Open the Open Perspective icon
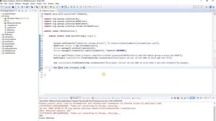Viewport: 216px width, 121px height. [x=207, y=7]
